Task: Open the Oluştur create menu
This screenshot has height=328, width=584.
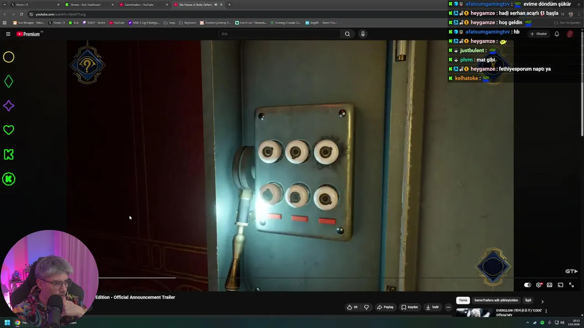Action: 539,34
